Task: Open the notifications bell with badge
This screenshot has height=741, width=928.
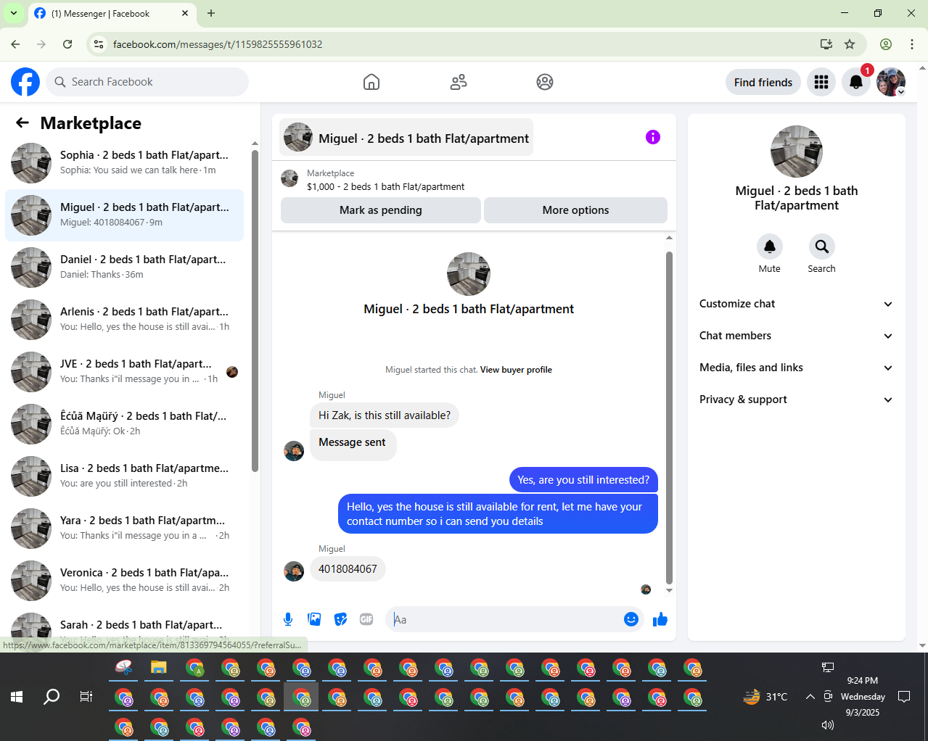Action: click(x=856, y=82)
